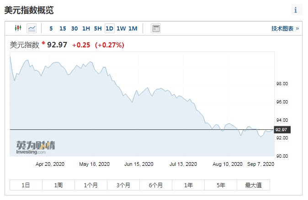Switch to the 1M interval
This screenshot has width=308, height=200.
tap(133, 28)
